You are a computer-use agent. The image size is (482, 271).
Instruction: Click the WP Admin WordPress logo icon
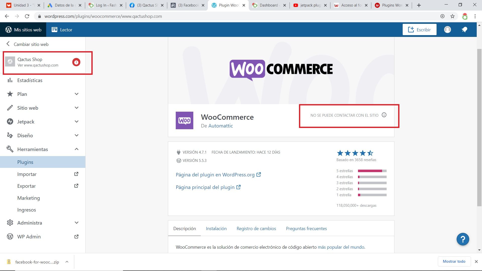[x=10, y=236]
